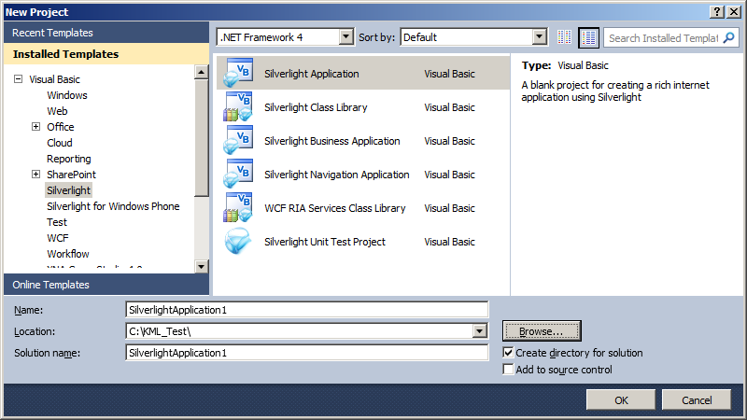This screenshot has width=747, height=420.
Task: Click the Search Installed Templates field
Action: tap(663, 37)
